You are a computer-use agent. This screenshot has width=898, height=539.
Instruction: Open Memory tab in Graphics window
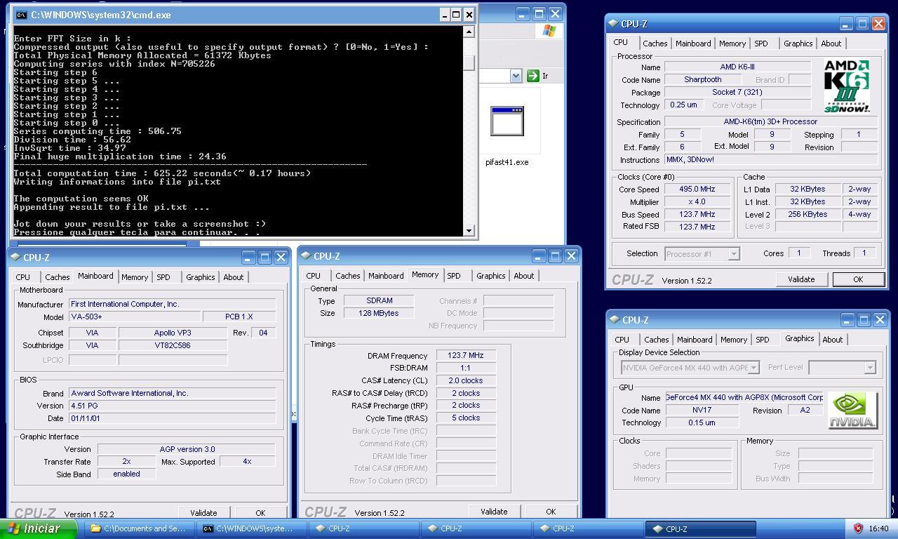734,340
